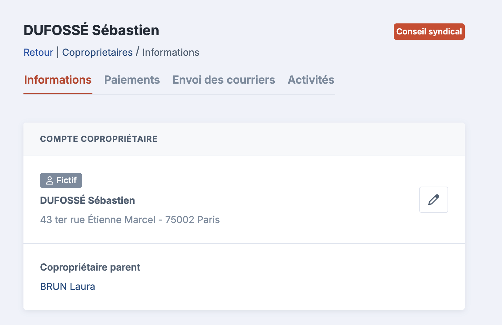Open the Coproprietaires breadcrumb link
502x325 pixels.
pyautogui.click(x=97, y=52)
